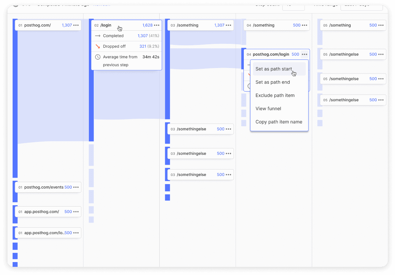Choose "Set as path end" option
This screenshot has height=275, width=395.
point(272,82)
